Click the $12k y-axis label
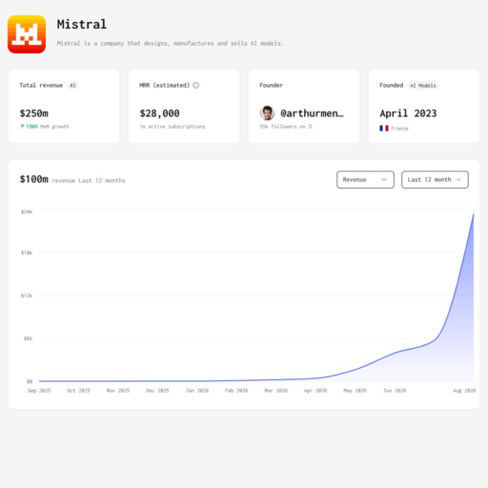 [x=27, y=295]
